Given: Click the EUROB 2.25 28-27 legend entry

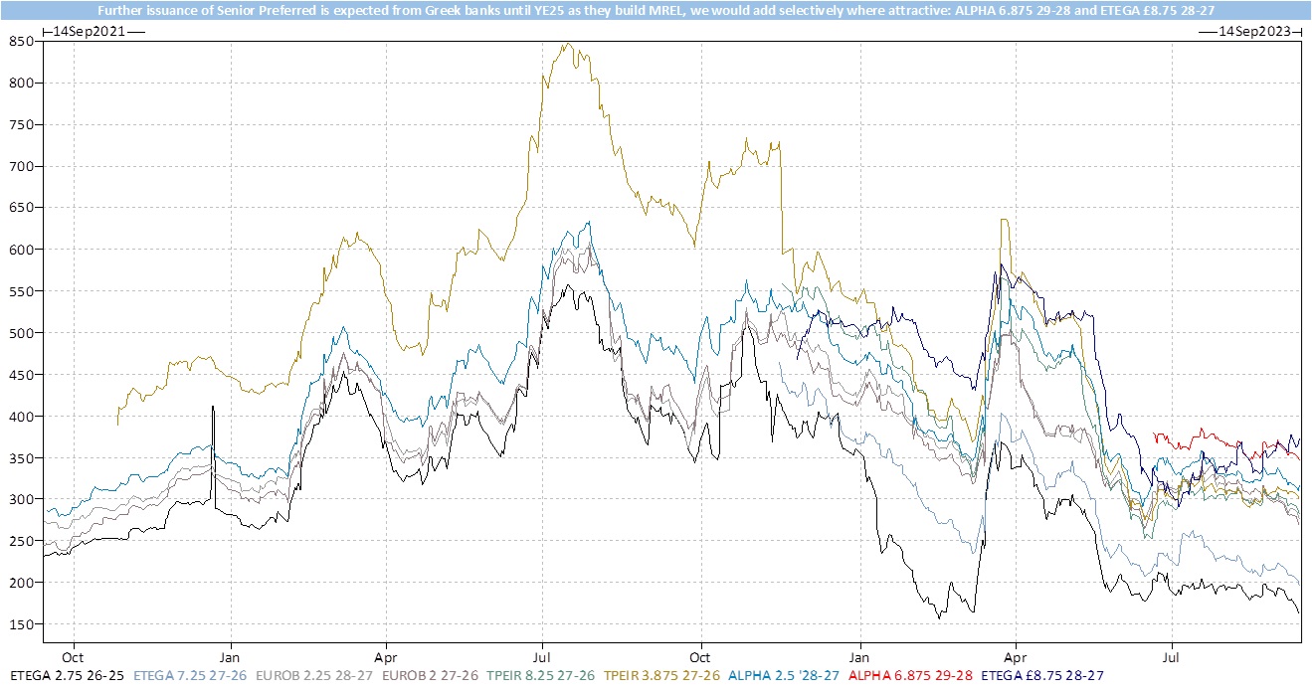Looking at the screenshot, I should [316, 676].
